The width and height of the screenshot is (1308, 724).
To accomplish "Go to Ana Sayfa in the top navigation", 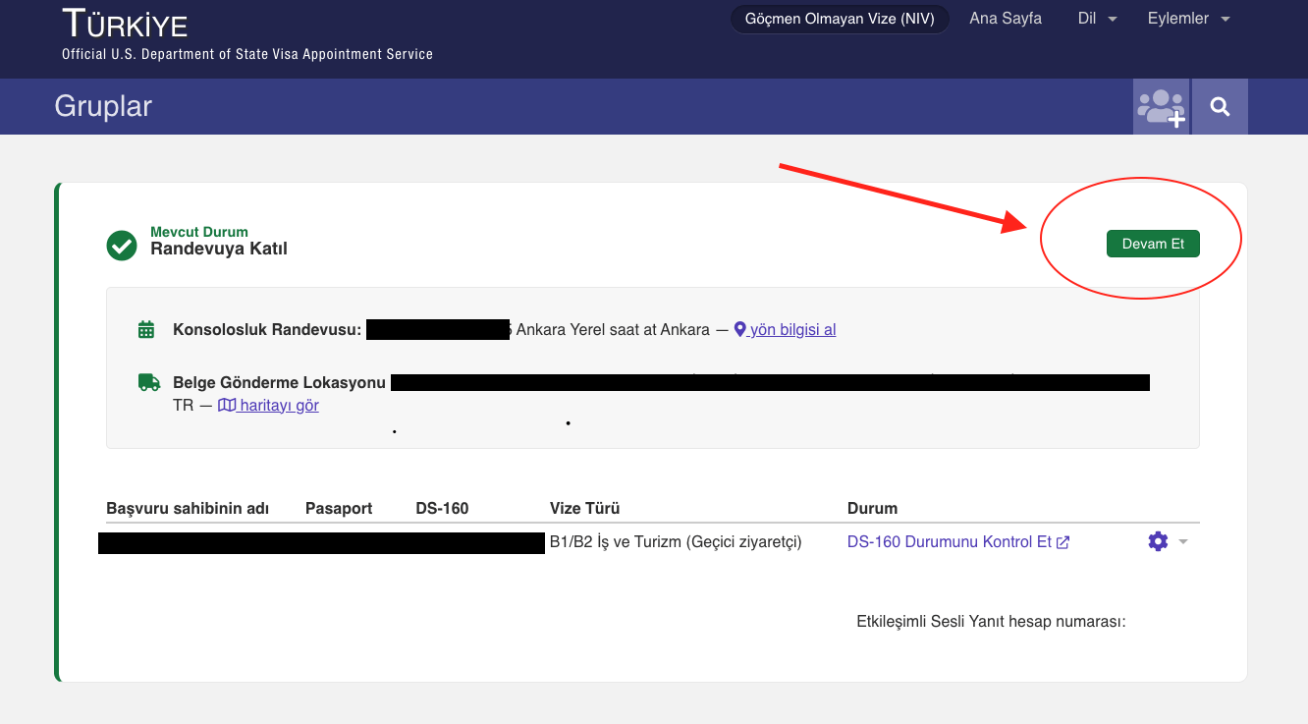I will pos(1006,19).
